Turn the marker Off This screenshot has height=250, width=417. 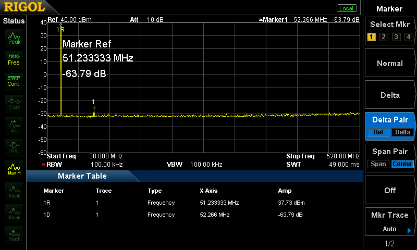(390, 190)
